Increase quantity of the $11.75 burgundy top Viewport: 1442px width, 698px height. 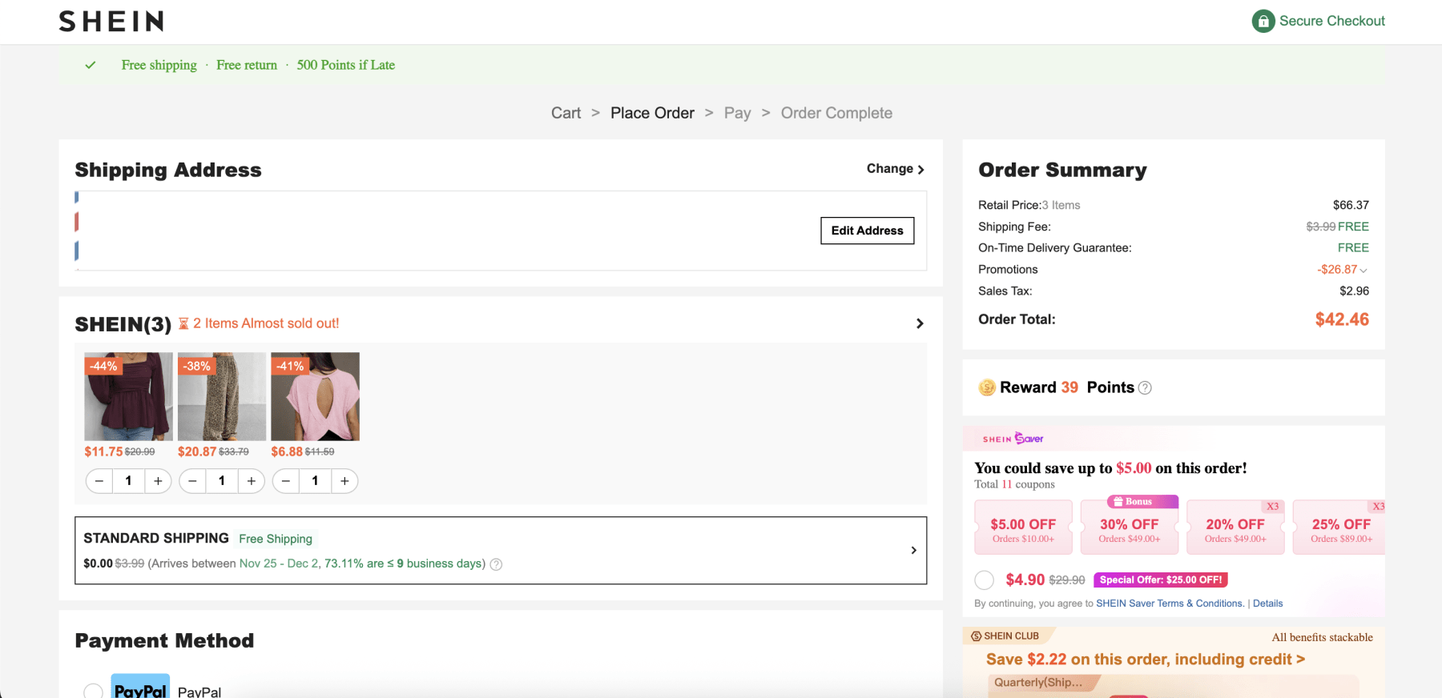coord(158,481)
